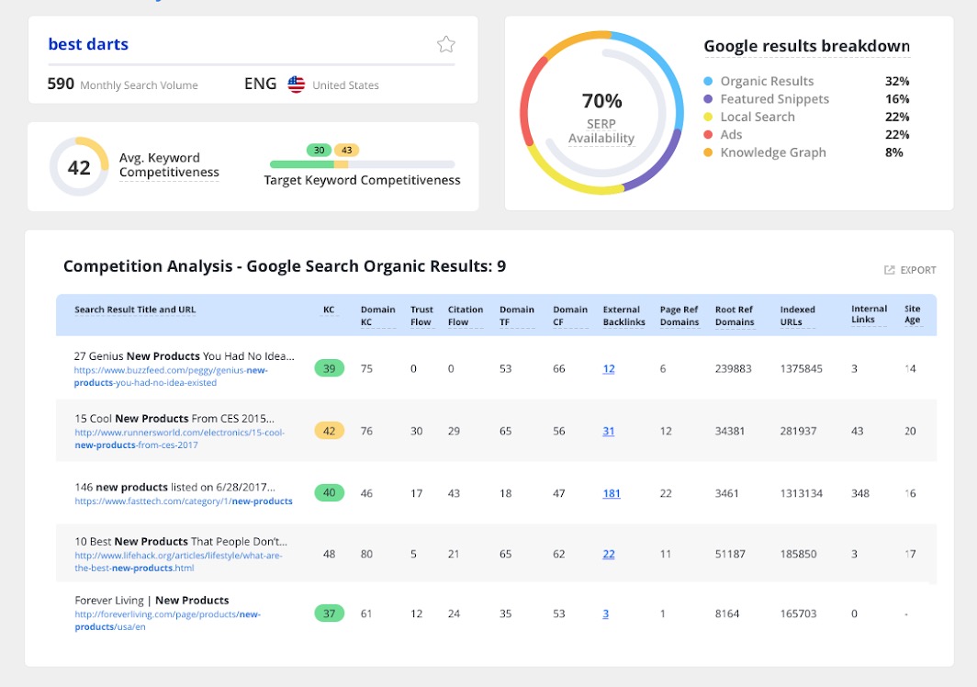
Task: Click the green KC badge 39
Action: (x=329, y=368)
